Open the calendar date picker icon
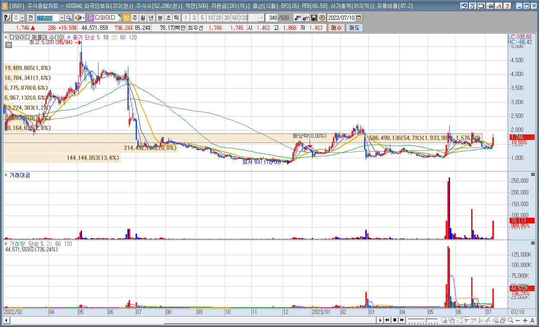This screenshot has height=327, width=539. (x=358, y=18)
